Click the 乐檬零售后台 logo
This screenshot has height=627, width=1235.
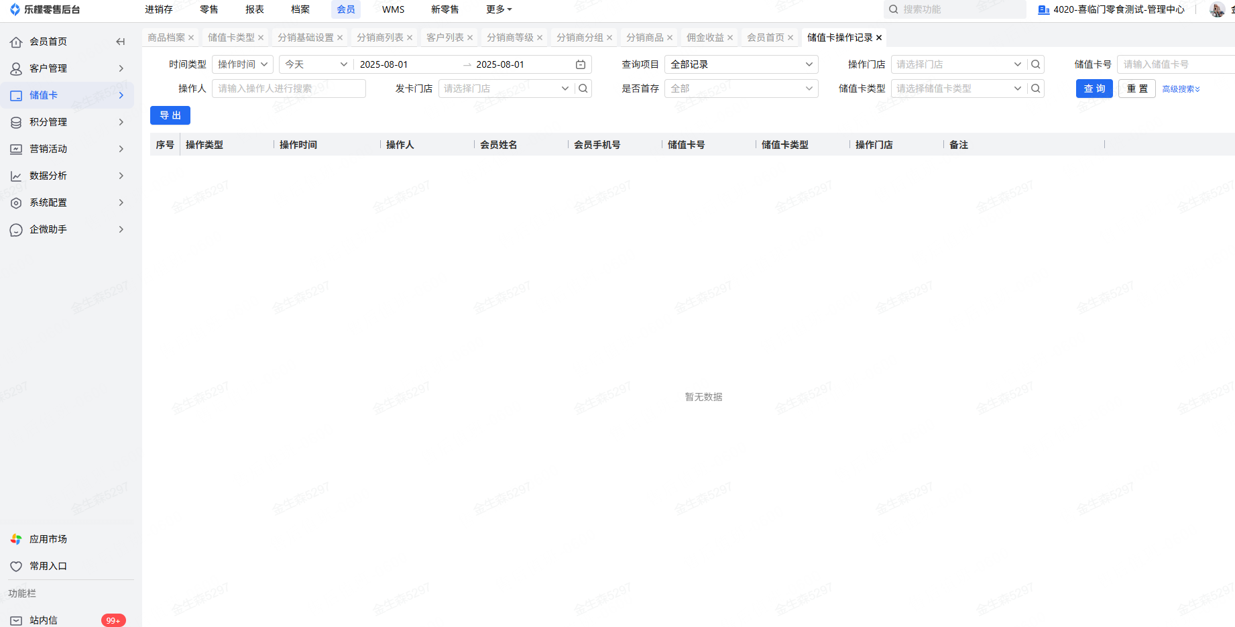[45, 9]
